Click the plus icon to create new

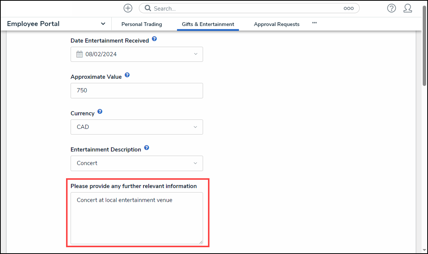click(x=128, y=8)
